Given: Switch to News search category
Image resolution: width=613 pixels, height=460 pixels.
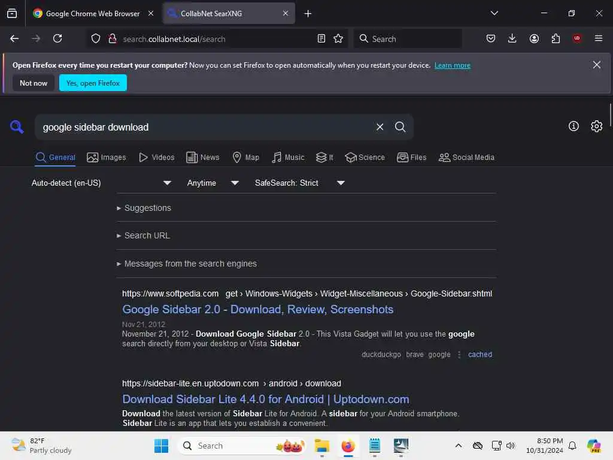Looking at the screenshot, I should 202,158.
